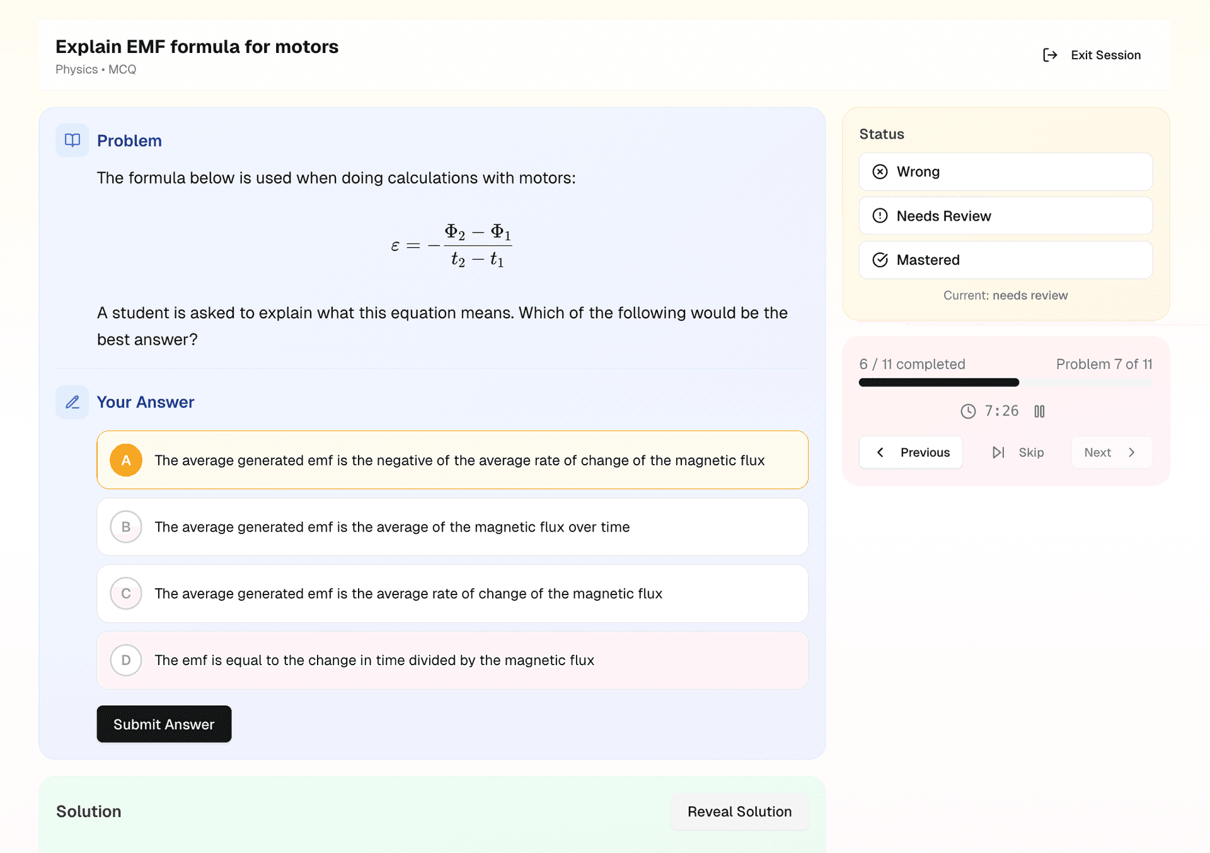Viewport: 1210px width, 853px height.
Task: Advance using the Next button
Action: click(1110, 452)
